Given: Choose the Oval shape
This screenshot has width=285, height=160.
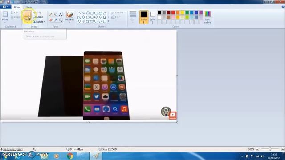Looking at the screenshot, I should pos(88,13).
